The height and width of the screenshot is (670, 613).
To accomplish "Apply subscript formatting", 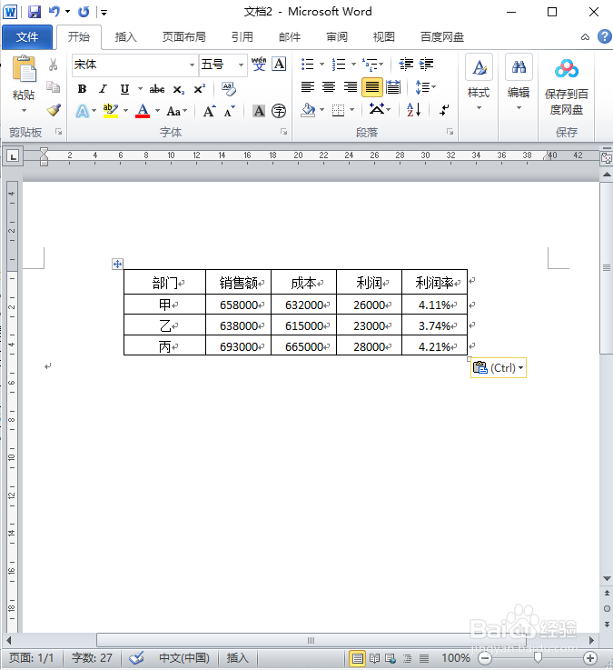I will pos(178,89).
